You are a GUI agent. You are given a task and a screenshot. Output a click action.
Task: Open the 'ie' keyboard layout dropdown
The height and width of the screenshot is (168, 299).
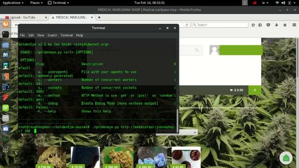tap(265, 3)
